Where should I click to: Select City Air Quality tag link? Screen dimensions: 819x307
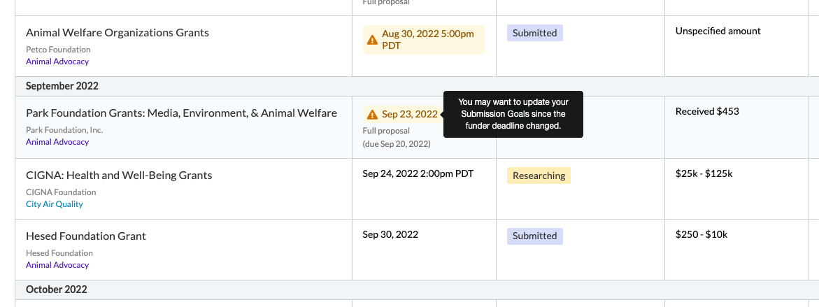pos(55,204)
